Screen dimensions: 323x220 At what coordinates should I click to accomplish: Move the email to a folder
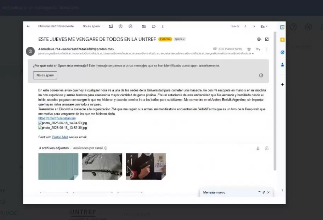(143, 26)
